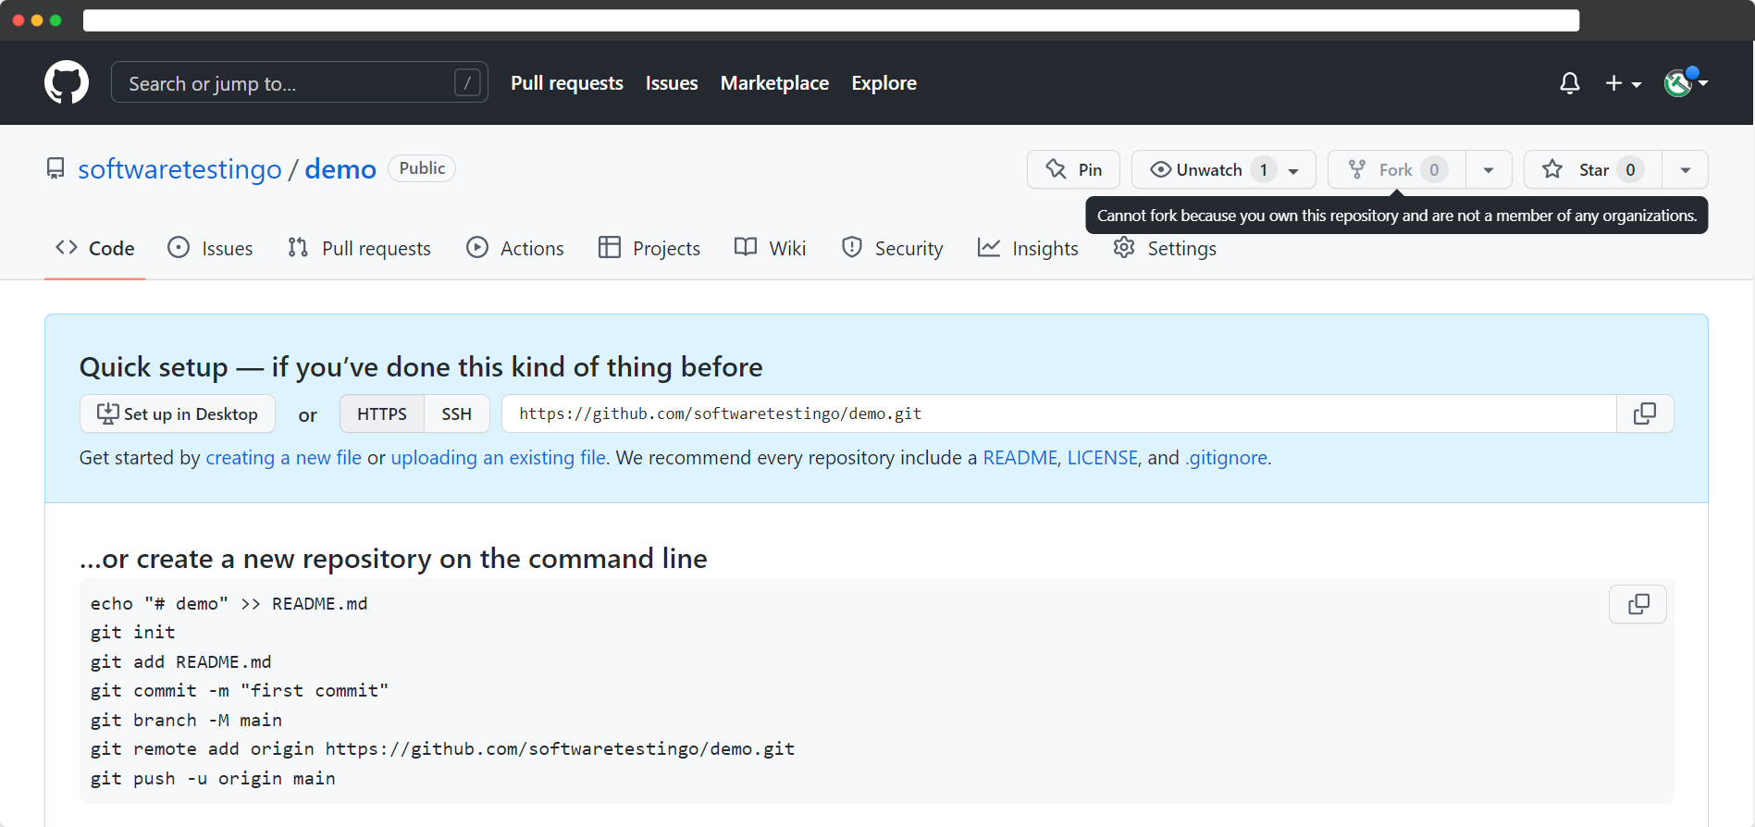Screen dimensions: 1755x827
Task: Go to Marketplace
Action: click(774, 83)
